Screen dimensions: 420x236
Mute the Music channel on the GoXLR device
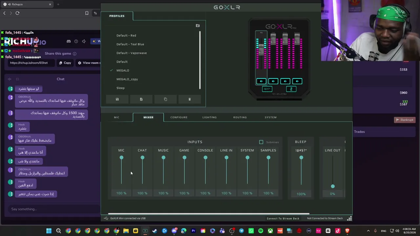coord(285,81)
